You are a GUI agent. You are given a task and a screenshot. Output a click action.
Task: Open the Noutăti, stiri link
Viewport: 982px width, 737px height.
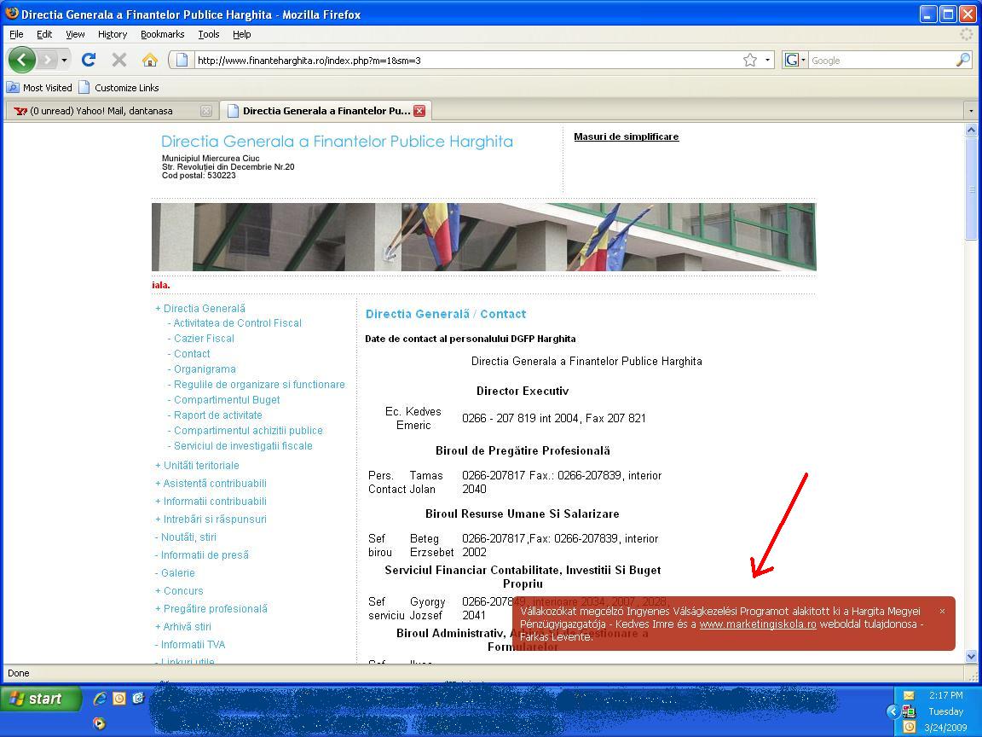[185, 537]
